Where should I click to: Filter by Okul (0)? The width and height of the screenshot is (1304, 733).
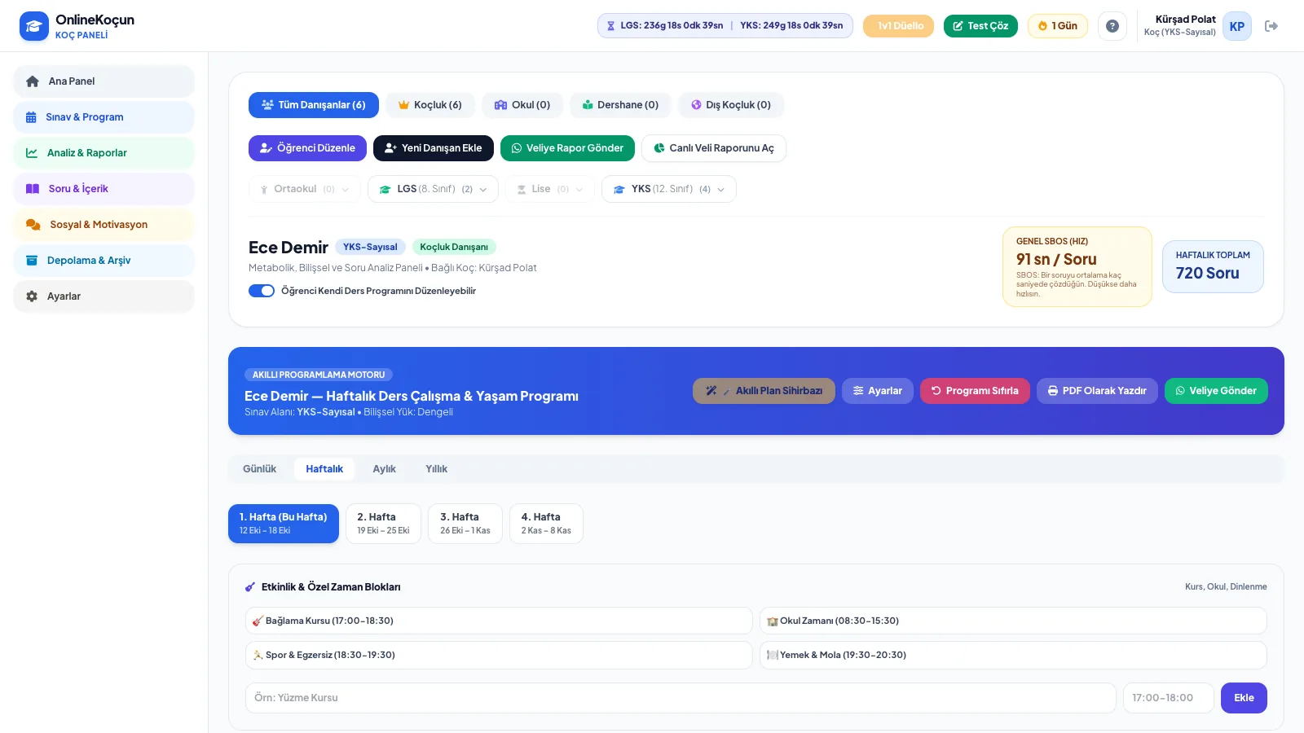coord(522,105)
